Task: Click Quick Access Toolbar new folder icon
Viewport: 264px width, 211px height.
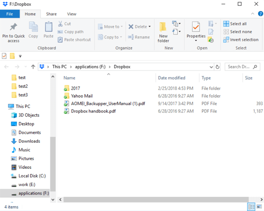Action: 12,56
